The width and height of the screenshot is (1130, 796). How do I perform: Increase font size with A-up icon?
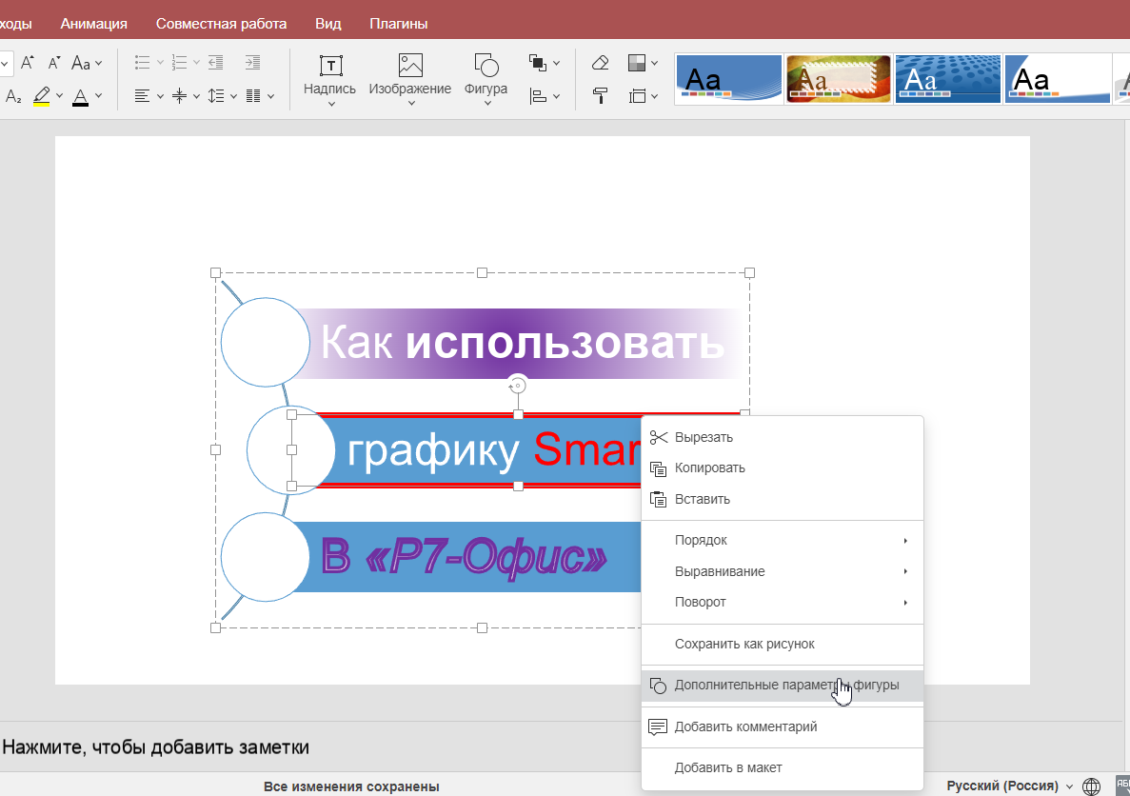pos(28,63)
